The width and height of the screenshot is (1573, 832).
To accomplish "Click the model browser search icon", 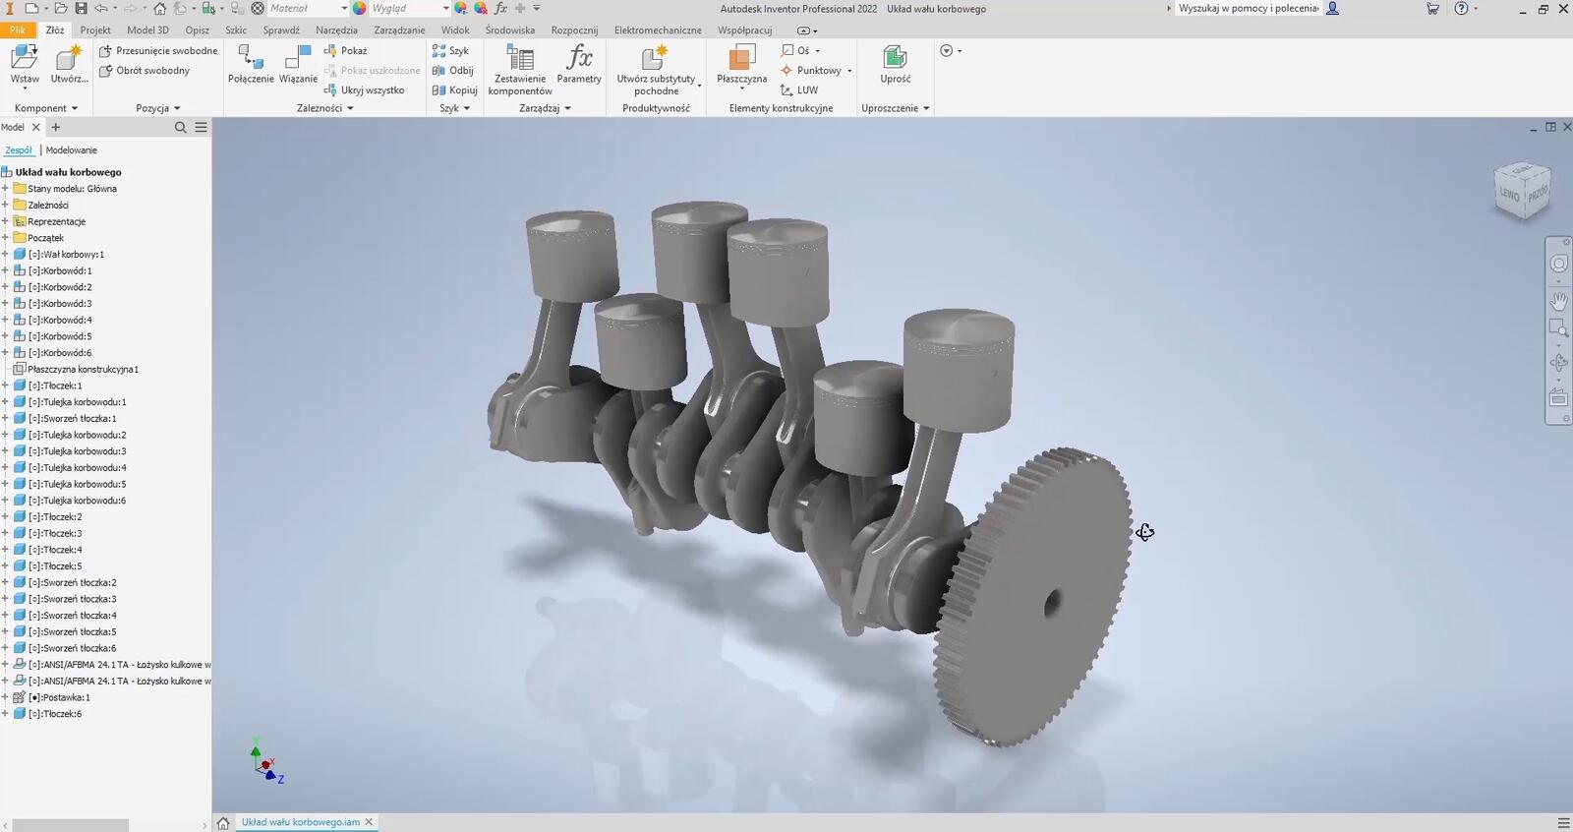I will (x=180, y=127).
